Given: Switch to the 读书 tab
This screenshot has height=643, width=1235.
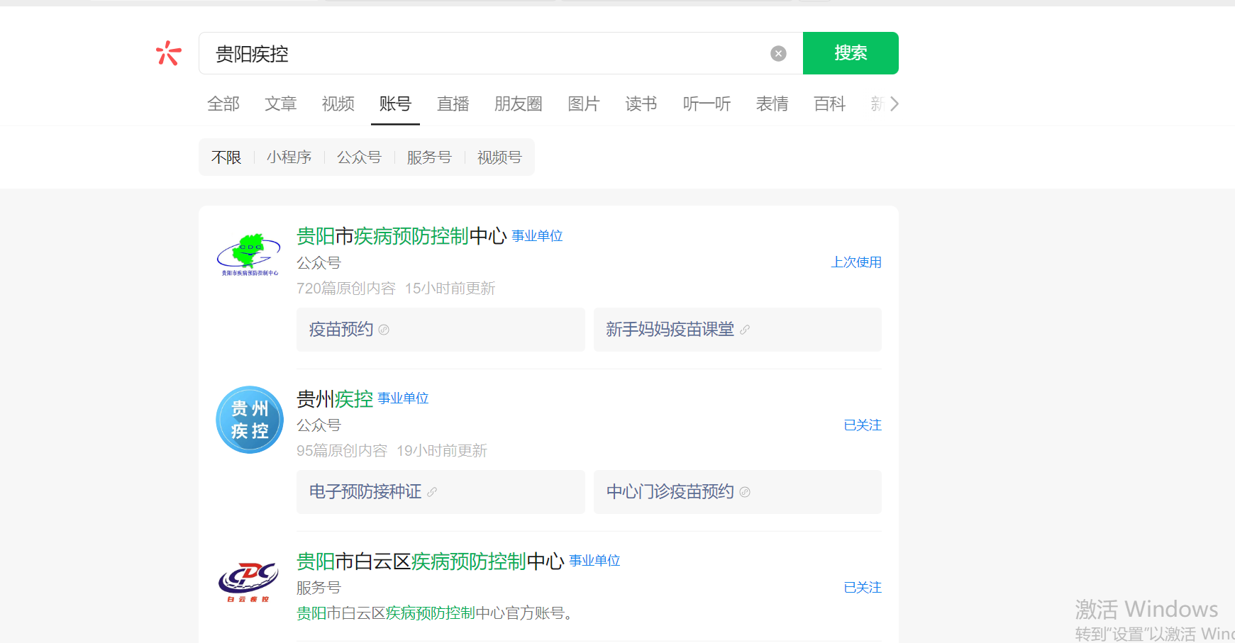Looking at the screenshot, I should click(x=641, y=104).
